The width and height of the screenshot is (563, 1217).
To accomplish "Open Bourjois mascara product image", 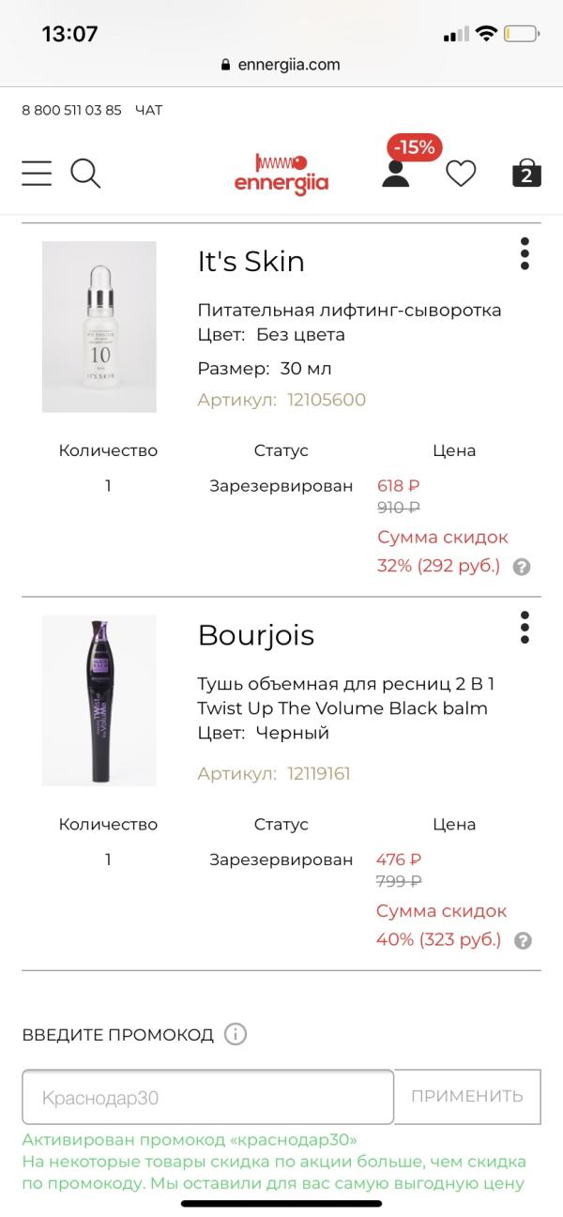I will click(99, 700).
